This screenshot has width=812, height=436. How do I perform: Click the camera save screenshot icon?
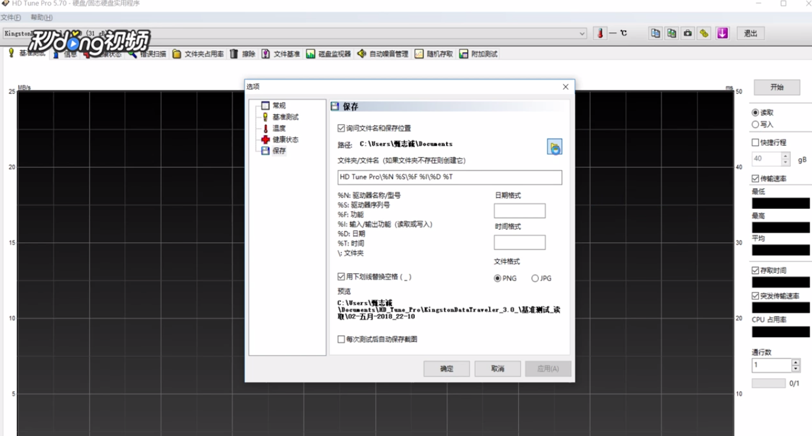click(688, 33)
